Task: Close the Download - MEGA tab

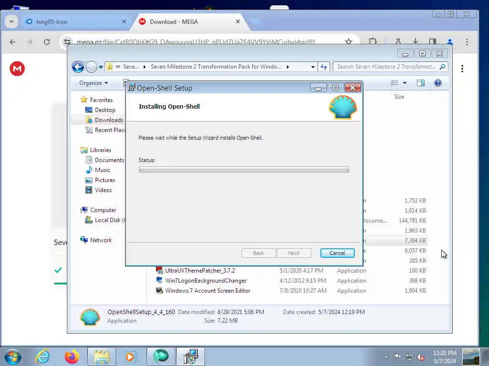Action: 238,21
